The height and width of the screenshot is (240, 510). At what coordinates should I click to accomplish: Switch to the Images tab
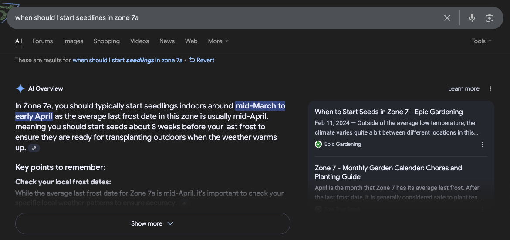(x=73, y=41)
